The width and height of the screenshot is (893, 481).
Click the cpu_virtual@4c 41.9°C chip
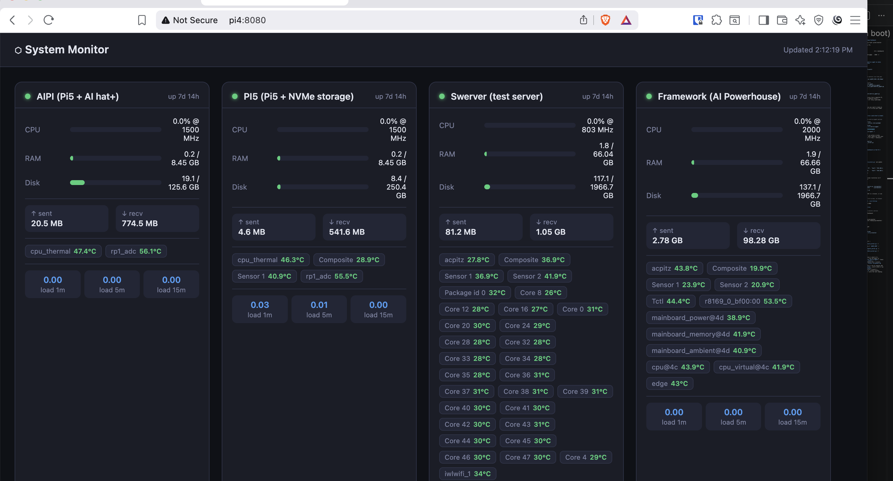point(757,367)
